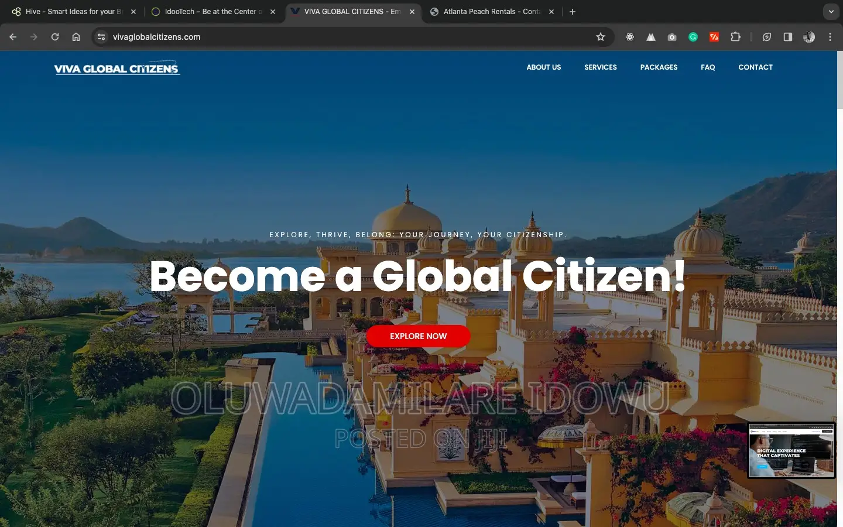Image resolution: width=843 pixels, height=527 pixels.
Task: Go back to the previous page
Action: pos(13,37)
